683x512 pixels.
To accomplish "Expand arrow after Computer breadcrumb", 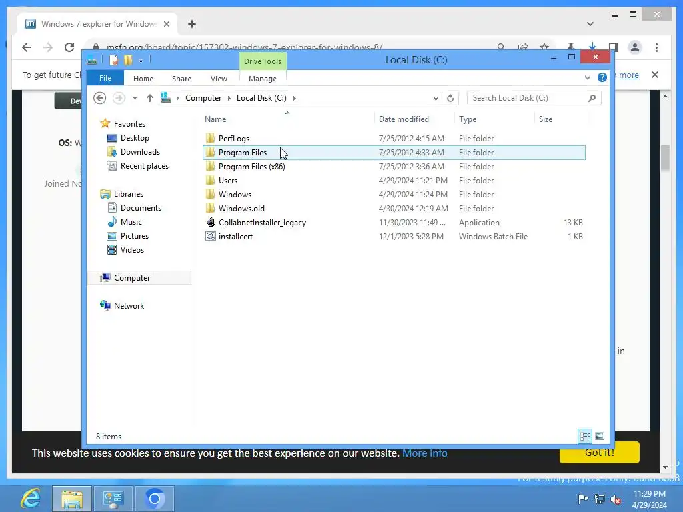I will point(229,98).
